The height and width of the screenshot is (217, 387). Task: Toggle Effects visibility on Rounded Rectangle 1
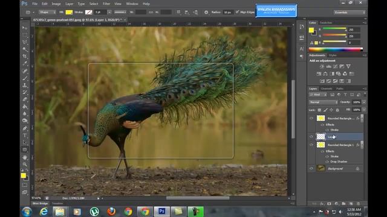click(322, 151)
